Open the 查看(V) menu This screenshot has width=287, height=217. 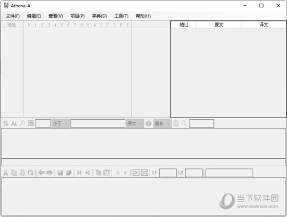[x=56, y=16]
